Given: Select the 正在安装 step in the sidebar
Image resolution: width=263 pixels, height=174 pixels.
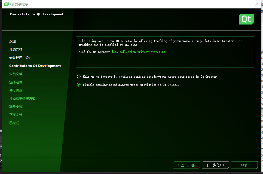Looking at the screenshot, I should point(16,115).
